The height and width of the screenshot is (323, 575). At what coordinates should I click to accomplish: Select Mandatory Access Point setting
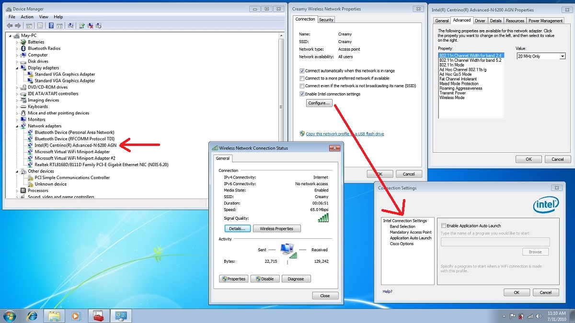(x=411, y=232)
